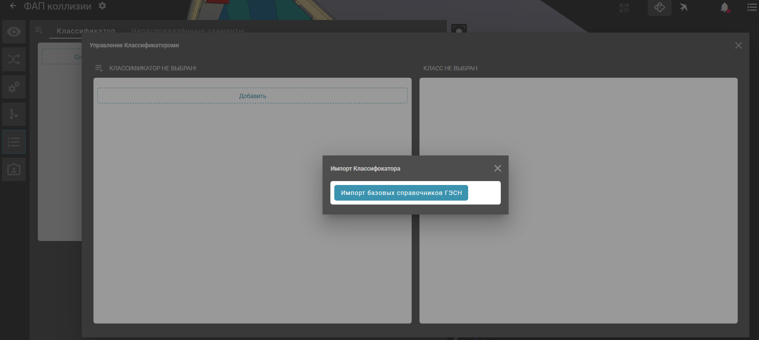Open the ID badge sidebar icon

tap(14, 169)
